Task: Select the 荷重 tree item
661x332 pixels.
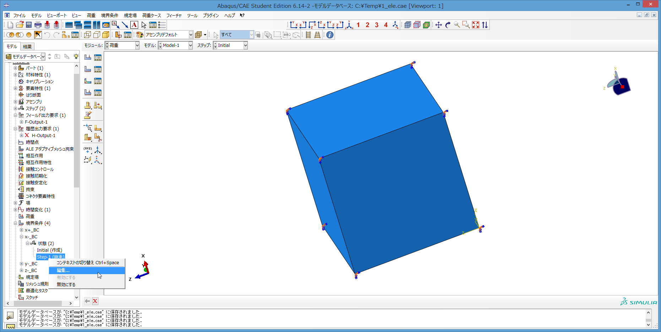Action: click(x=30, y=217)
